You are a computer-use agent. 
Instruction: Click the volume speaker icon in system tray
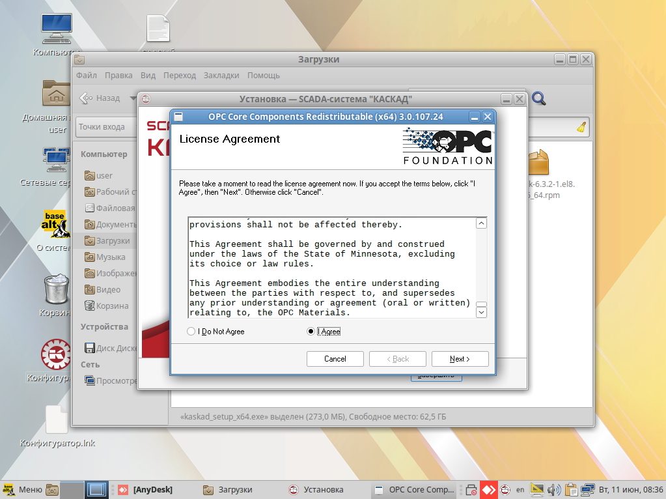(x=554, y=489)
